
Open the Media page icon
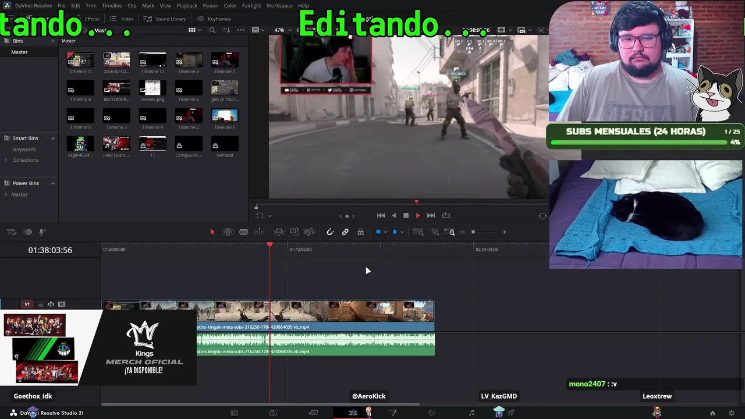(234, 413)
